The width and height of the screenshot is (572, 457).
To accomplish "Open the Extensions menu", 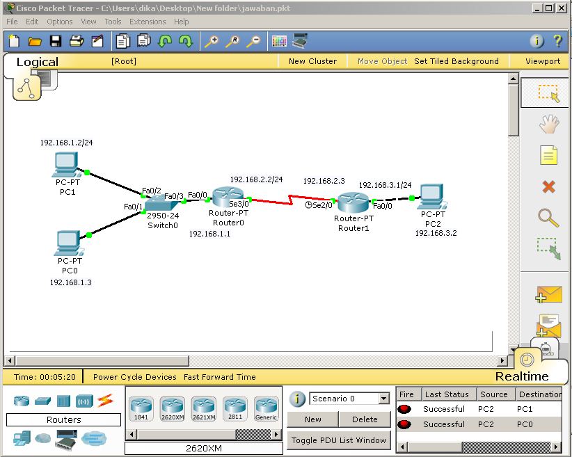I will [148, 22].
